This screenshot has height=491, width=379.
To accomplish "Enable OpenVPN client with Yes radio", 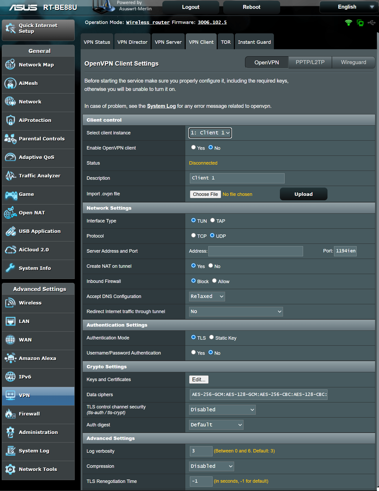I will 193,147.
